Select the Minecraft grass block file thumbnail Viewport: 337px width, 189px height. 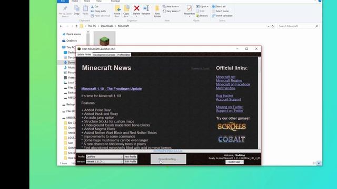(x=104, y=39)
